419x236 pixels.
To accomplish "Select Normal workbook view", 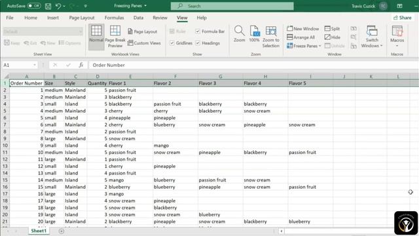I will tap(96, 37).
